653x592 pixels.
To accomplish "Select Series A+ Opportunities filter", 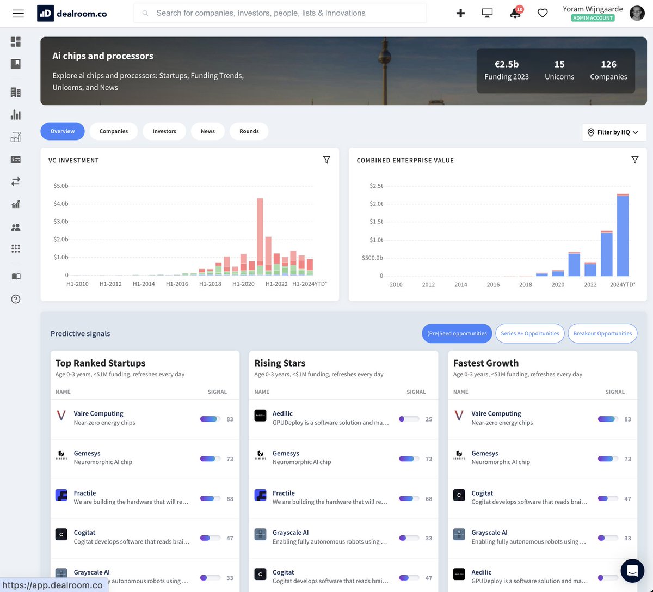I will coord(530,333).
